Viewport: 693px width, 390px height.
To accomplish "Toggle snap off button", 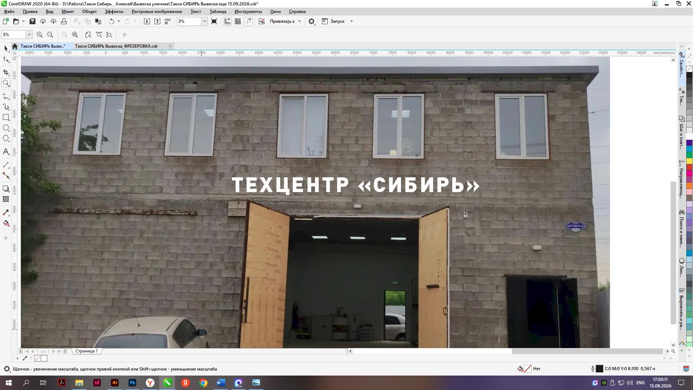I will pos(262,21).
